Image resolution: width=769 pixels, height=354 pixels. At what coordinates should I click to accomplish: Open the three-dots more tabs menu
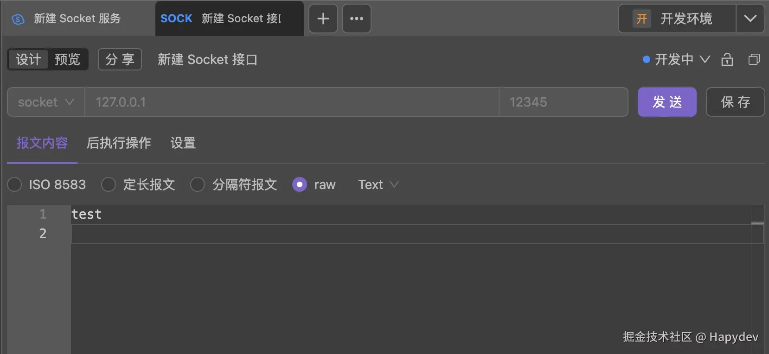click(x=356, y=19)
